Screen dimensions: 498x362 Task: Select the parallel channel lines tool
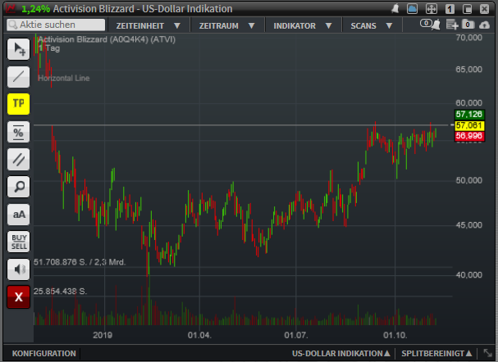[18, 160]
